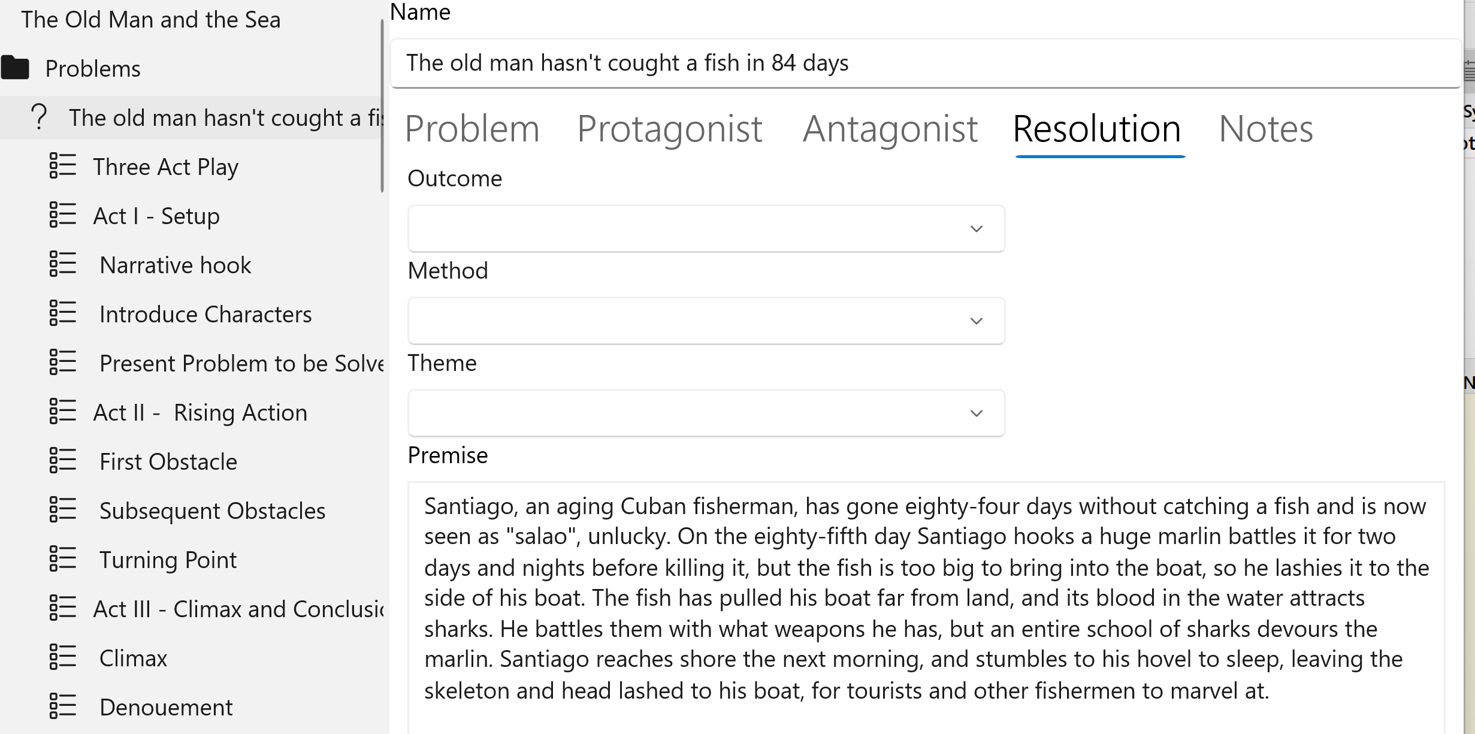Click the navigation pane vertical scrollbar
Viewport: 1475px width, 734px height.
382,106
